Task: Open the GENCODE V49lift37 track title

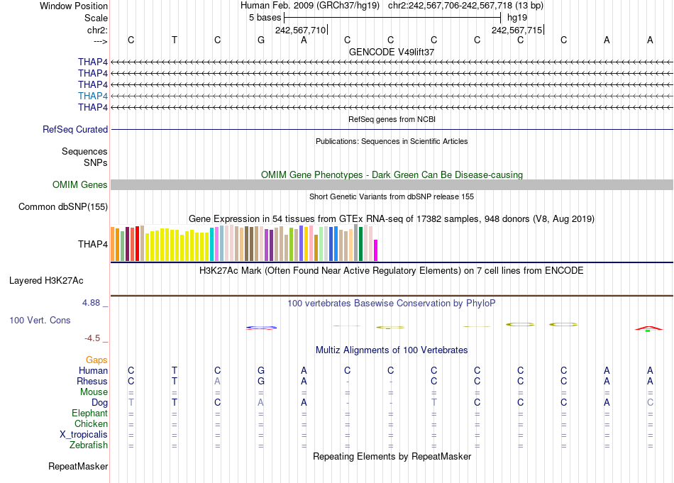Action: (x=392, y=52)
